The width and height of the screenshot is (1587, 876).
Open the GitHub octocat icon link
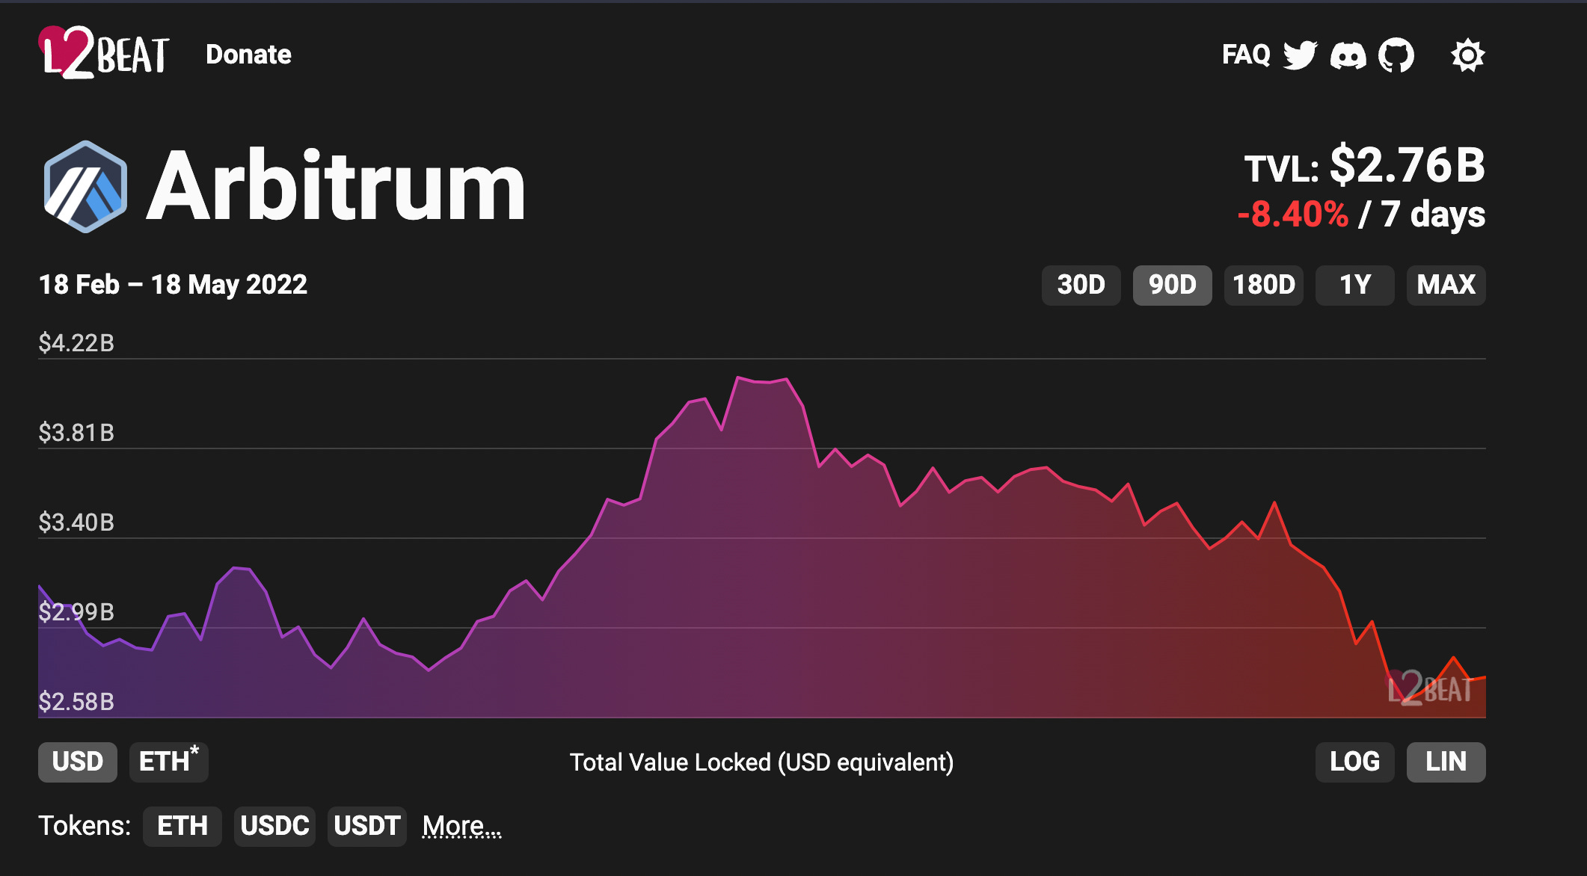click(1396, 55)
